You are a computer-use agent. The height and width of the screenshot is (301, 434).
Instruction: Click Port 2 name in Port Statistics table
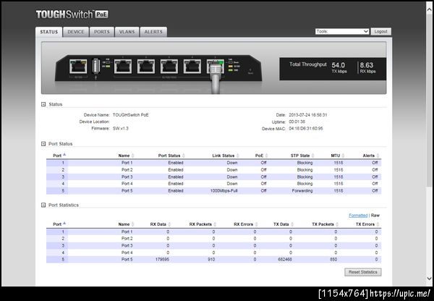coord(127,239)
